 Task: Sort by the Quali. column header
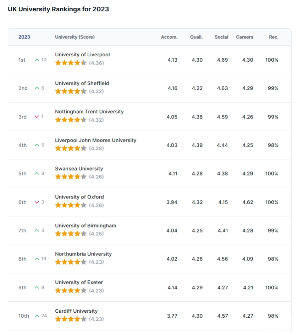[x=196, y=37]
